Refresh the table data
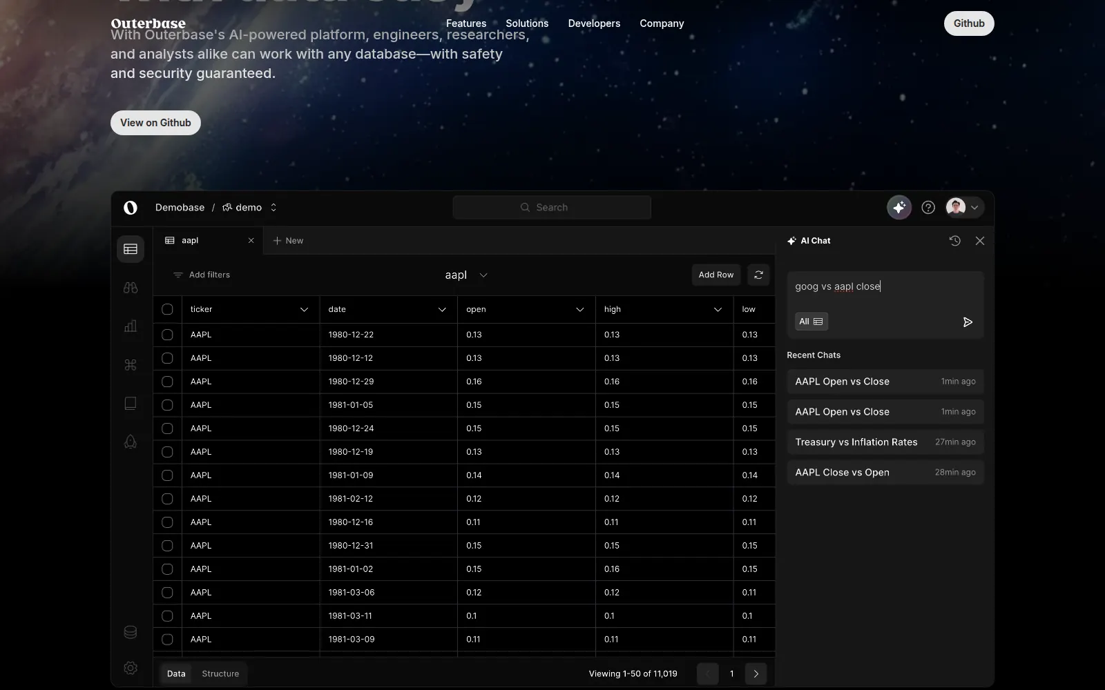Viewport: 1105px width, 690px height. coord(758,275)
